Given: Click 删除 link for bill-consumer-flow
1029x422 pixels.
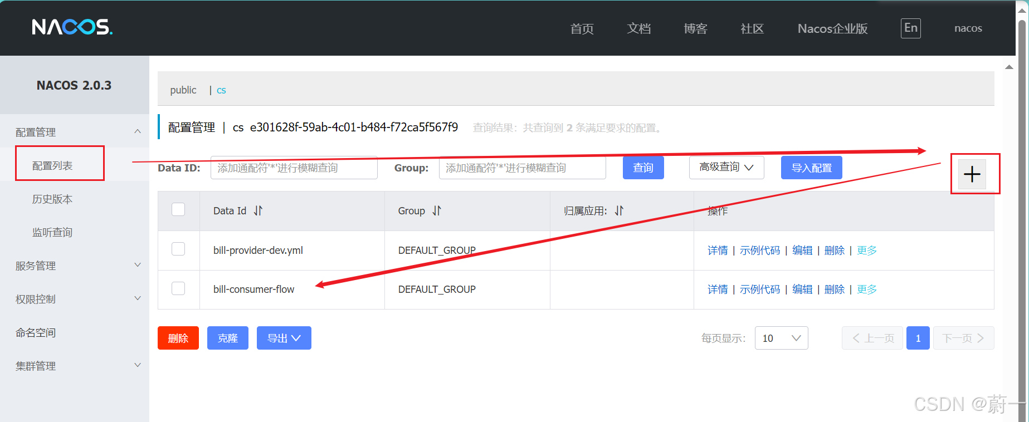Looking at the screenshot, I should click(835, 289).
